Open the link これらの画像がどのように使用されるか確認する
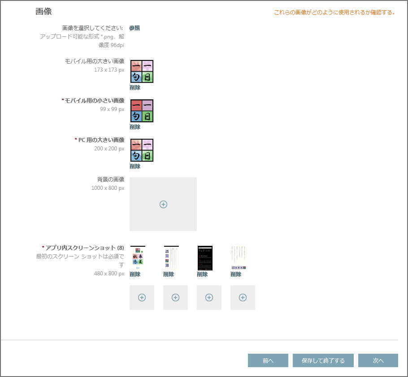The height and width of the screenshot is (377, 408). point(334,12)
